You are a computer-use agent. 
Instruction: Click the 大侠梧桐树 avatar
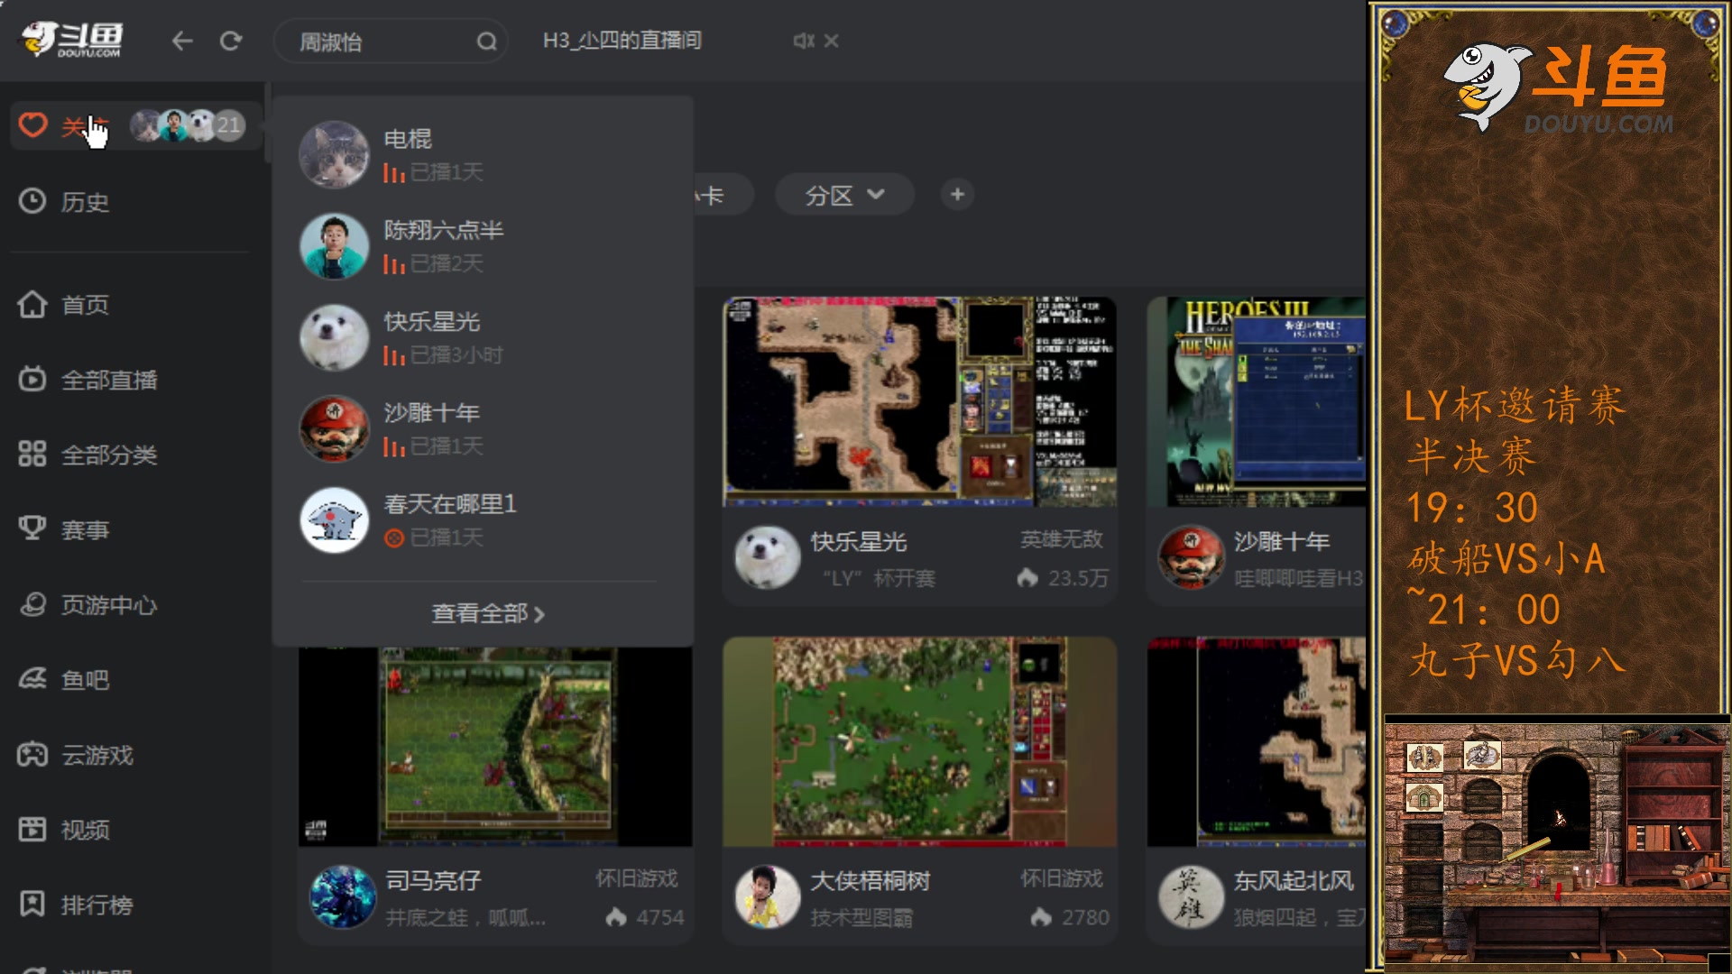[767, 897]
